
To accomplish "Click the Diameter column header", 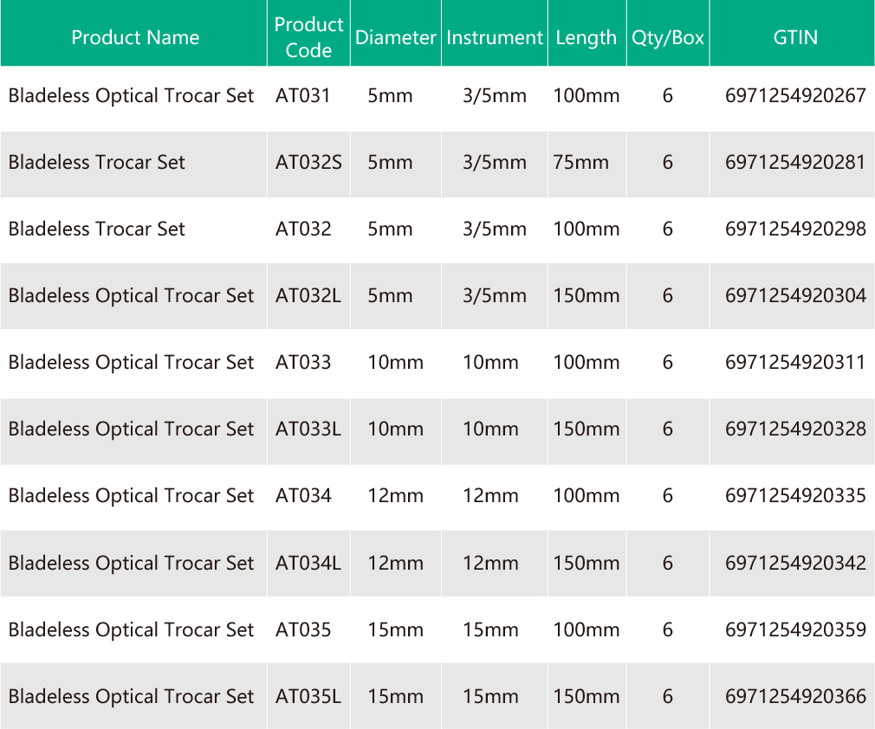I will tap(395, 37).
